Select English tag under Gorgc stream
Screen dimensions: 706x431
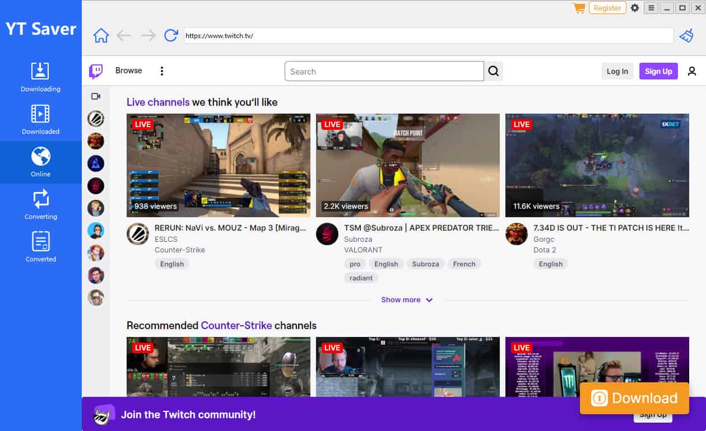coord(551,264)
